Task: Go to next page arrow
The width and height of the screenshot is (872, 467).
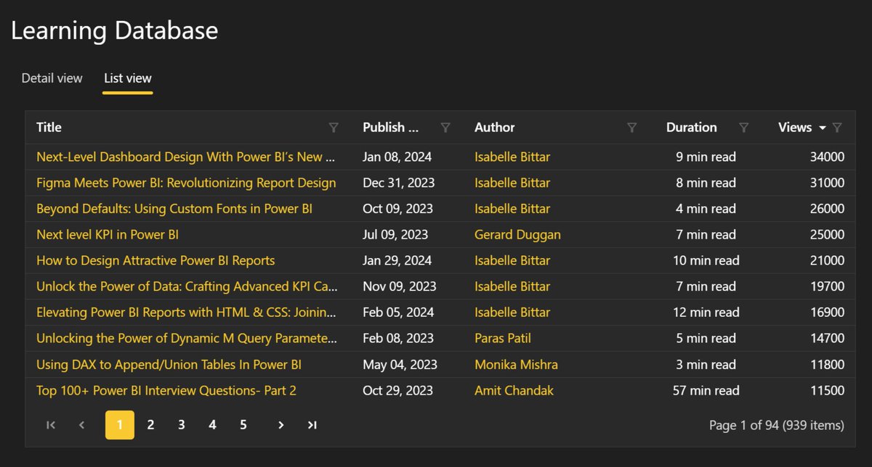Action: [x=280, y=425]
